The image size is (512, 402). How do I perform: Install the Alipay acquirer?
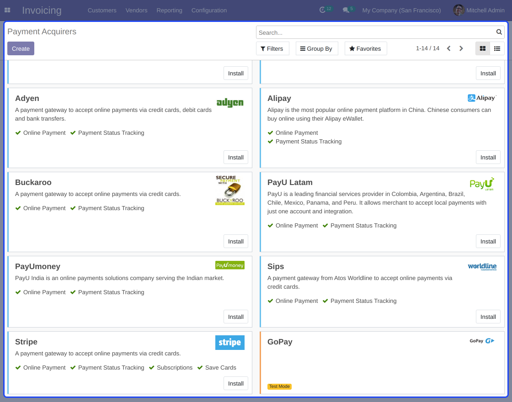[488, 157]
